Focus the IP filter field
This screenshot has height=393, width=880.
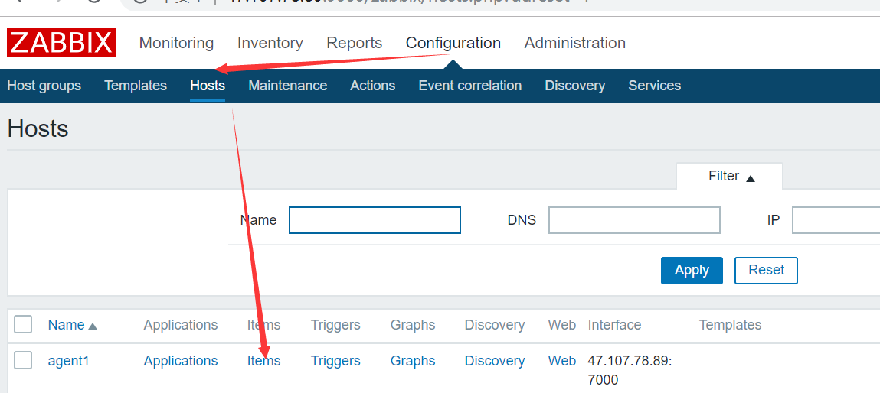836,220
